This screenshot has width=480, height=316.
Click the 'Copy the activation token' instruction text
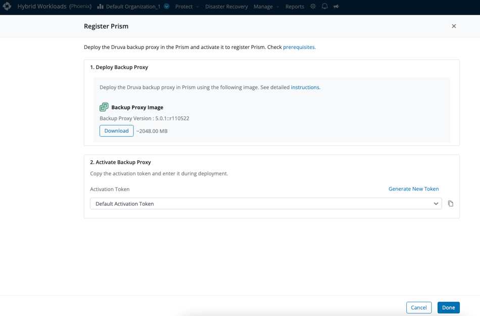[x=159, y=173]
